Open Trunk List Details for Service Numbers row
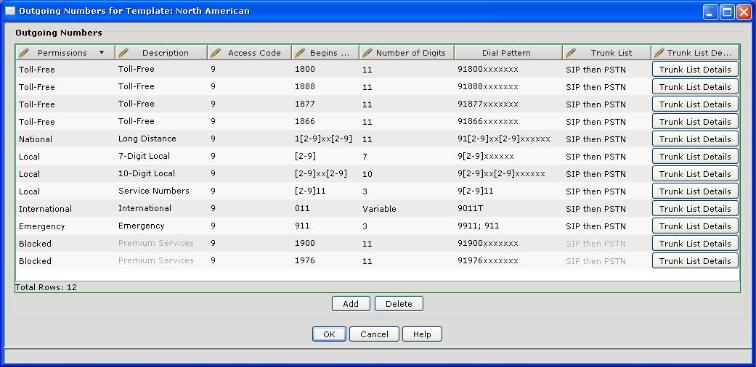The image size is (756, 367). coord(695,191)
